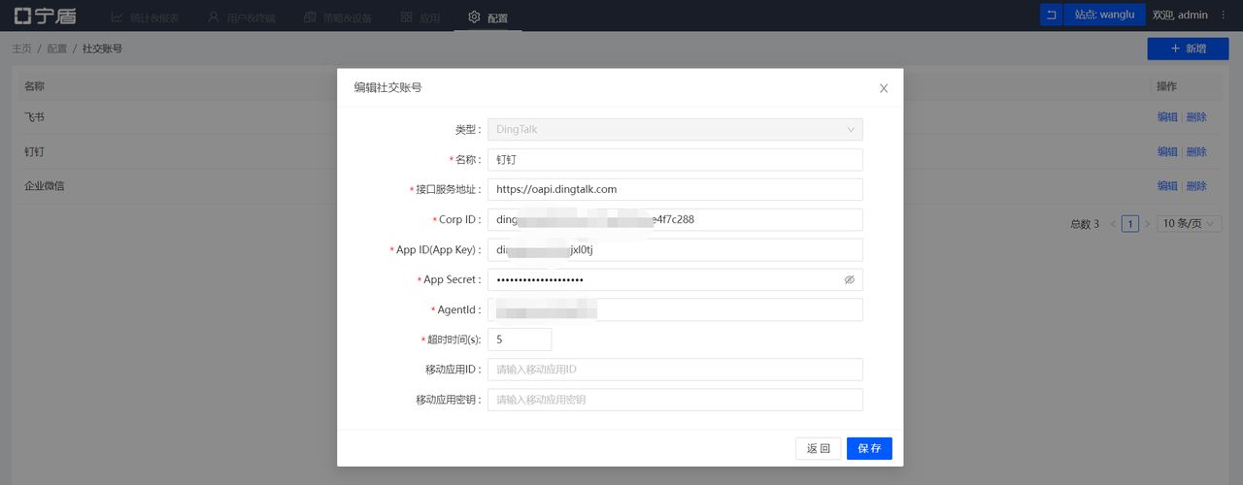Viewport: 1243px width, 485px height.
Task: Click the site switch icon before 站点
Action: tap(1051, 15)
